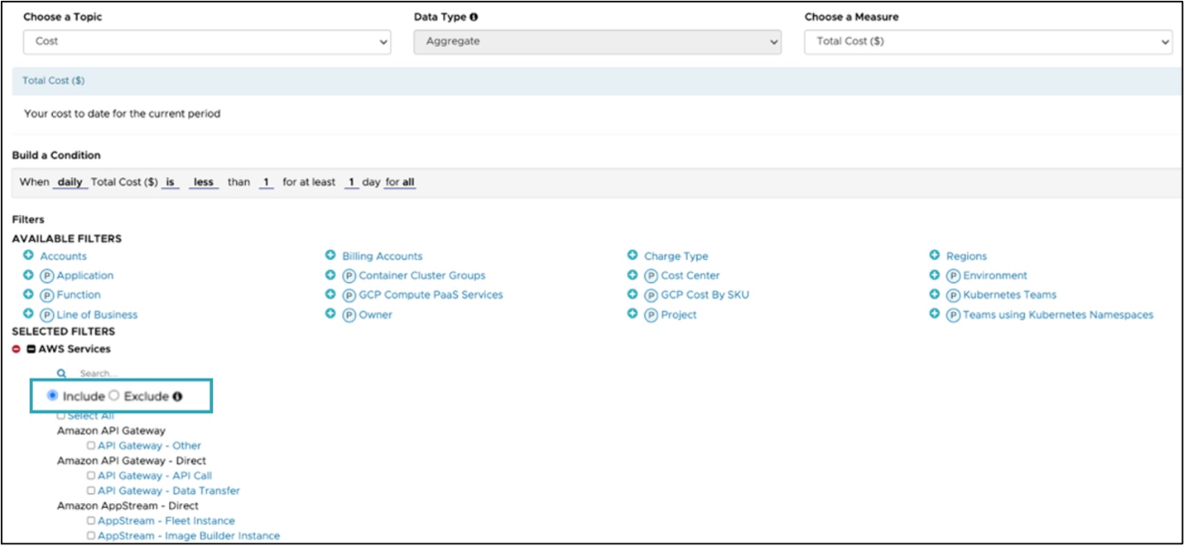Add the GCP Compute PaaS Services plus icon
The width and height of the screenshot is (1189, 546).
[x=330, y=294]
